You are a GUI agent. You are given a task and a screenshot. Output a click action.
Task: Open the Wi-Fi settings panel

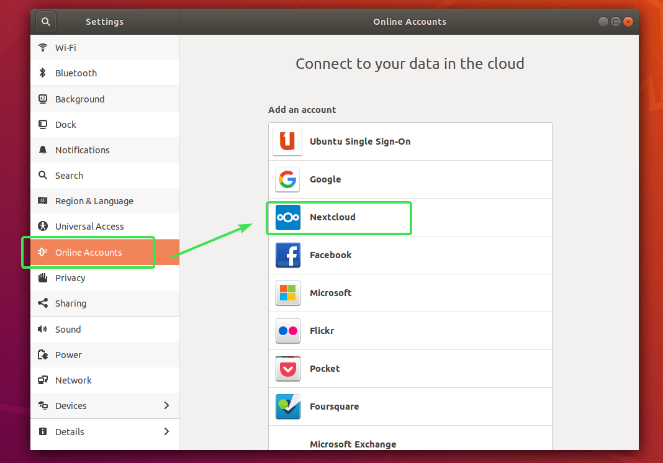105,47
